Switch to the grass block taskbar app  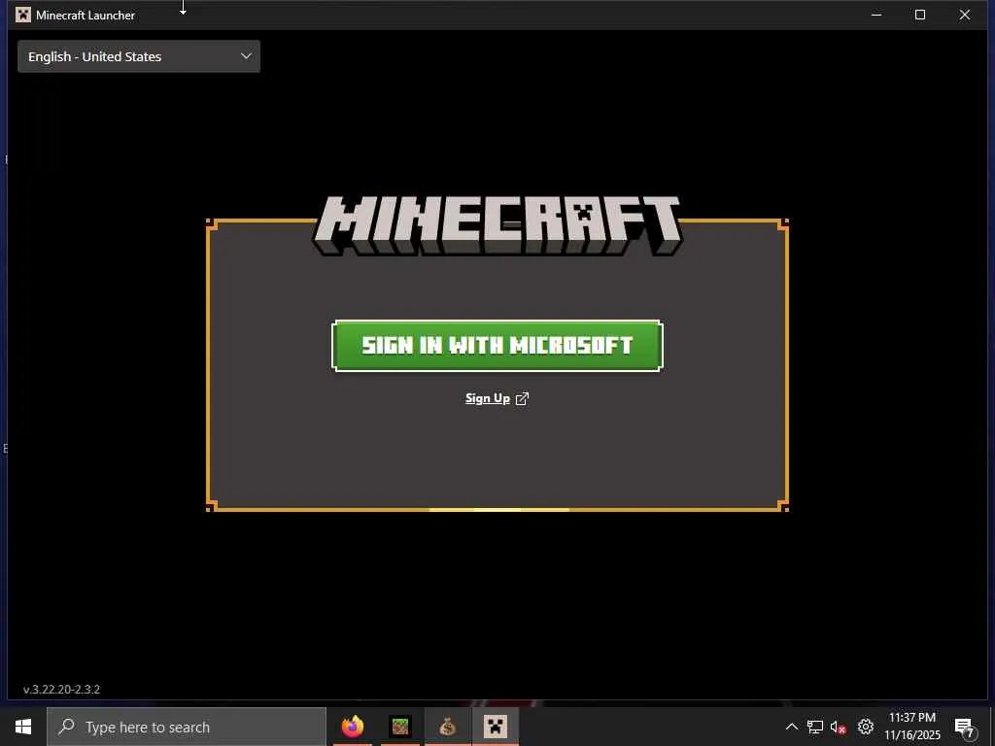[x=400, y=727]
